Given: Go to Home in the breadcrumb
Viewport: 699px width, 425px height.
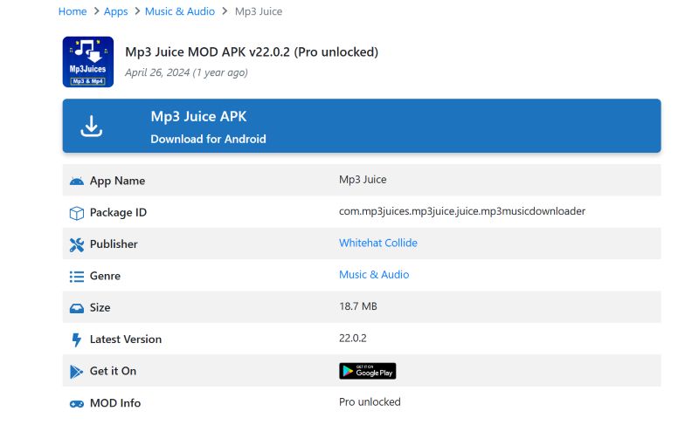Looking at the screenshot, I should [73, 11].
